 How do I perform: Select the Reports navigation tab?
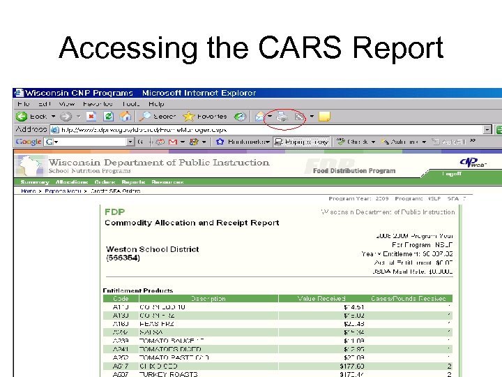coord(133,182)
